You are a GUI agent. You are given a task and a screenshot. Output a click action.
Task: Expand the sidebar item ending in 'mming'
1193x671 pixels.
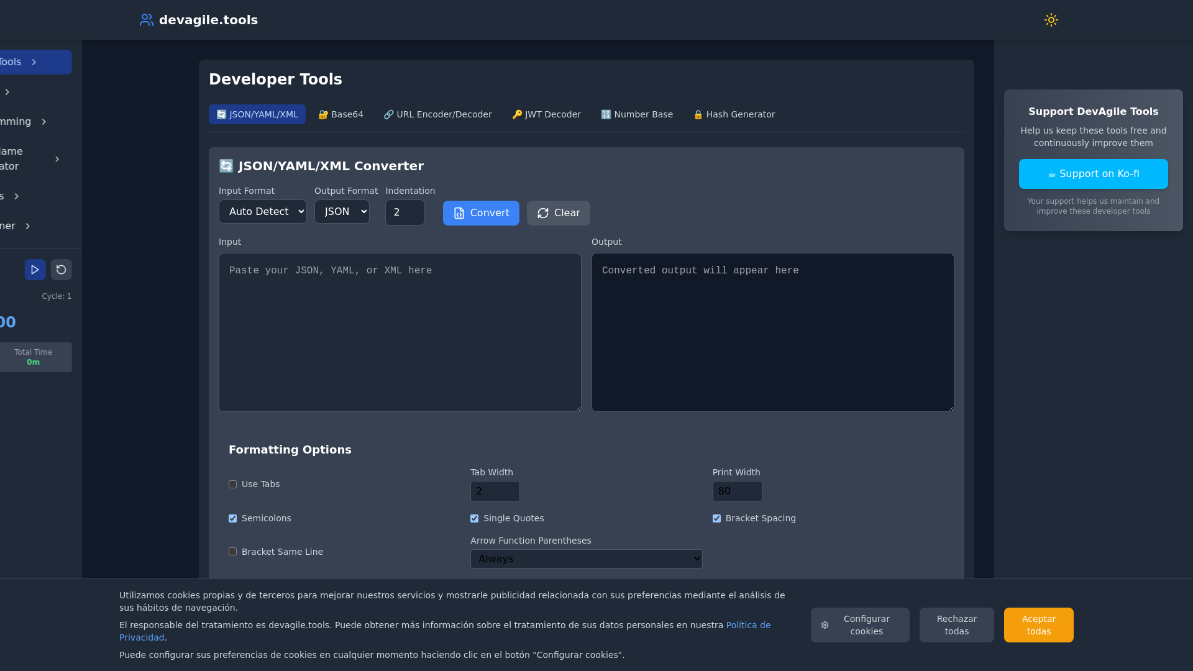pos(43,122)
